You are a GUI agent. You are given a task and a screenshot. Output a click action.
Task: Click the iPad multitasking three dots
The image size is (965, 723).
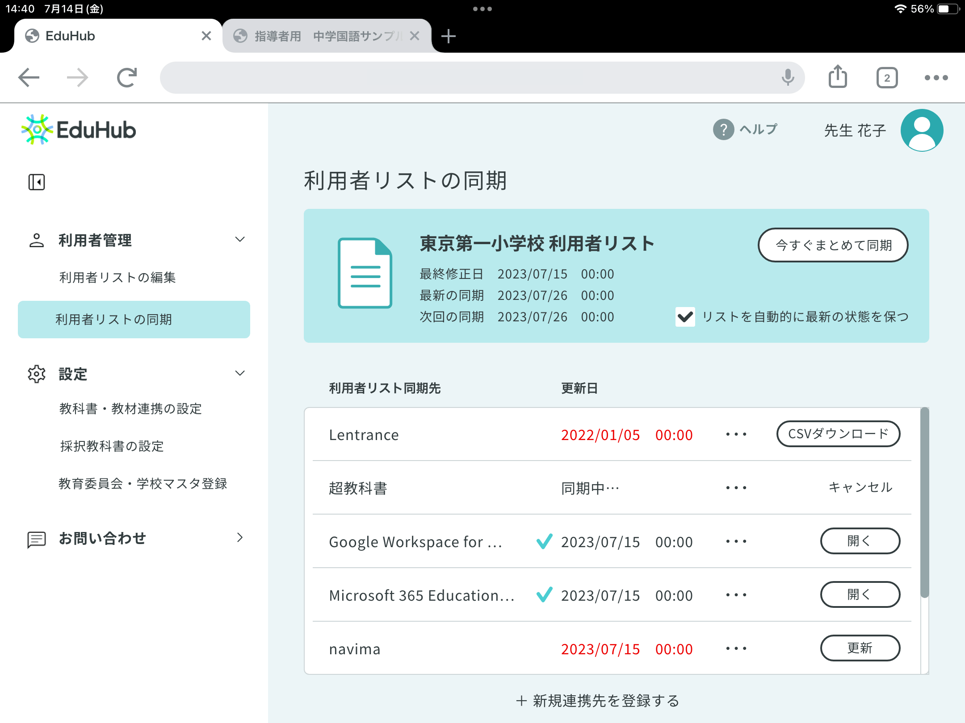(482, 9)
